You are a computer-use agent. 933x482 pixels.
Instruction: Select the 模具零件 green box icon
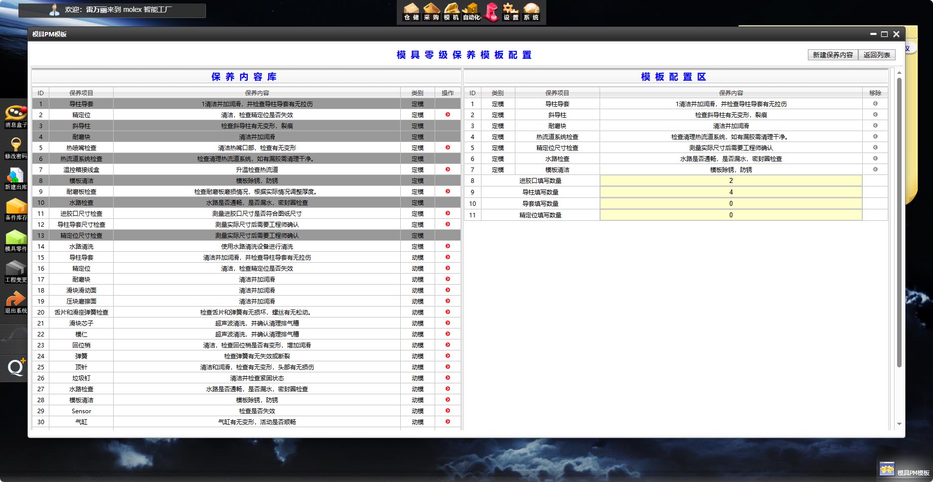pyautogui.click(x=15, y=240)
